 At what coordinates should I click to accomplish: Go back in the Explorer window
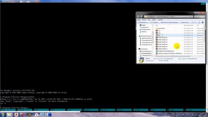pos(138,17)
